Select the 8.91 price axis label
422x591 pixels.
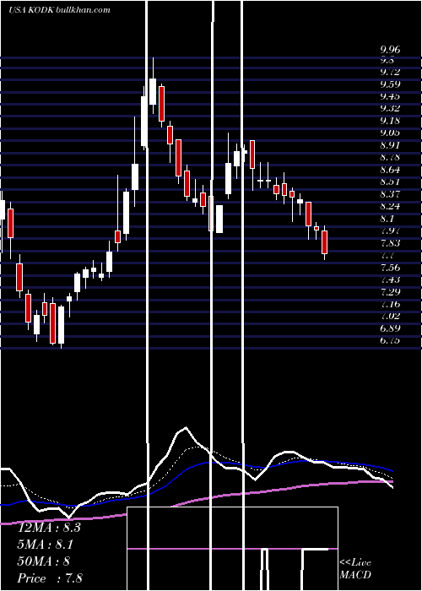[390, 145]
